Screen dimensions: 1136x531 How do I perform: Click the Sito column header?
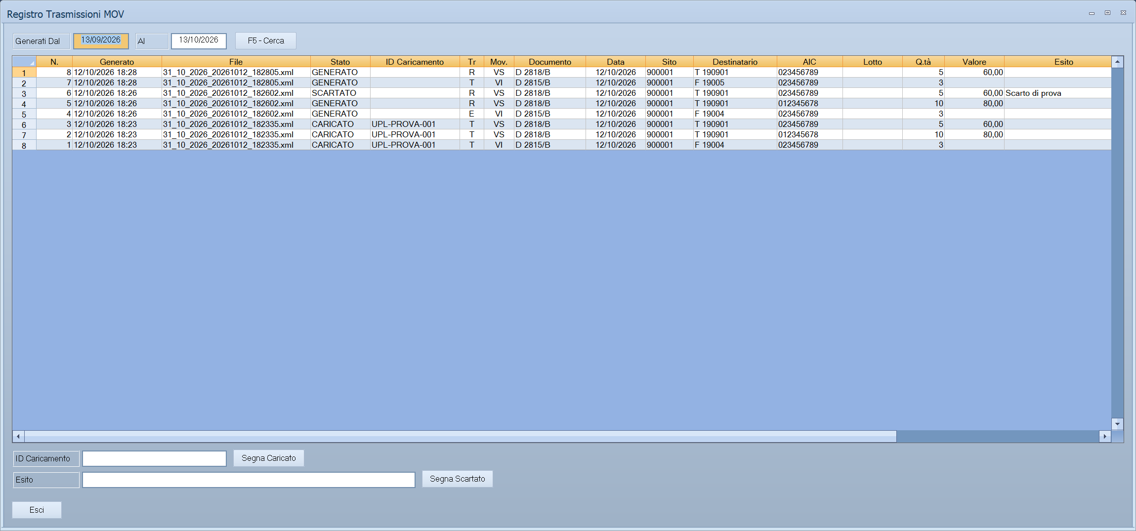click(670, 62)
